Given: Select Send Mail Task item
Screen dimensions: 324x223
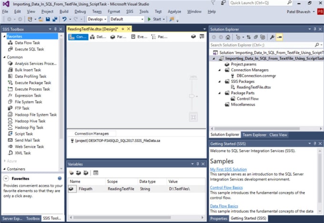Looking at the screenshot, I should (27, 140).
